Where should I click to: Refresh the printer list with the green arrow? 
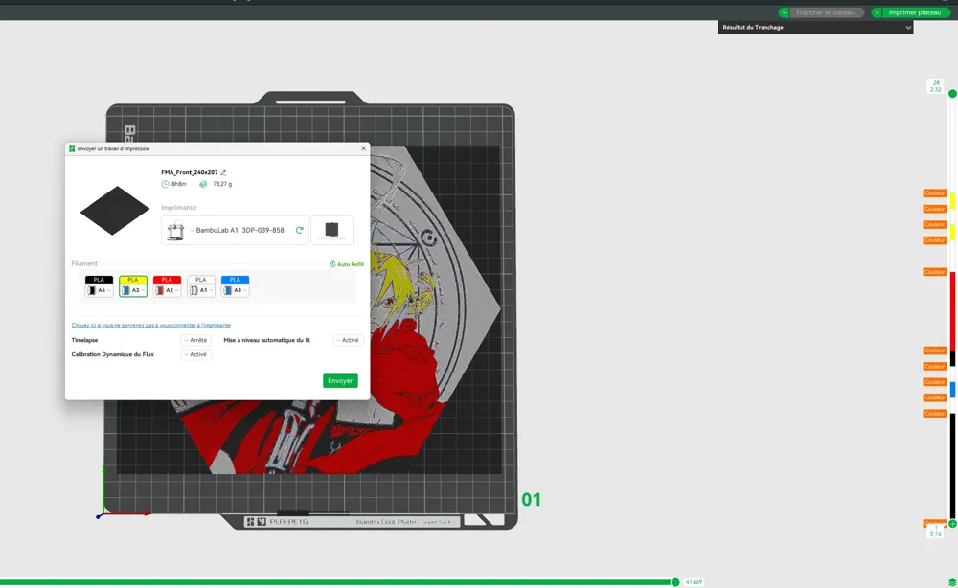coord(299,230)
